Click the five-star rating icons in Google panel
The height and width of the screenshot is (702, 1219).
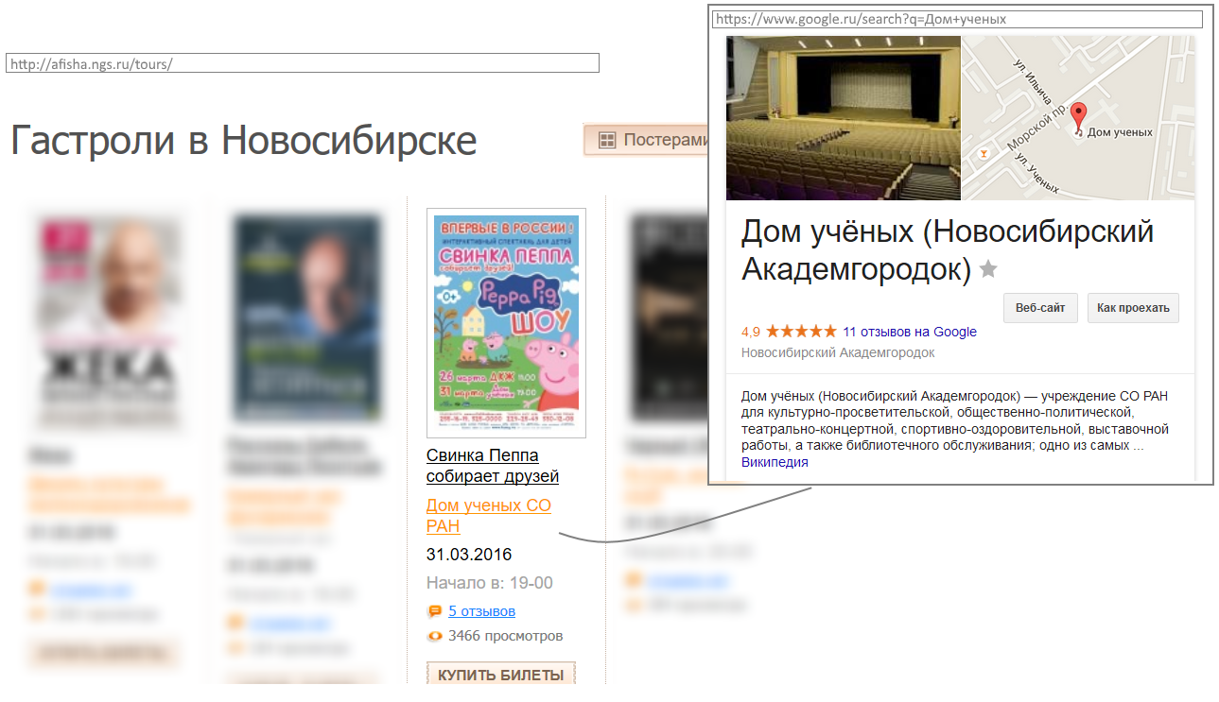click(801, 332)
